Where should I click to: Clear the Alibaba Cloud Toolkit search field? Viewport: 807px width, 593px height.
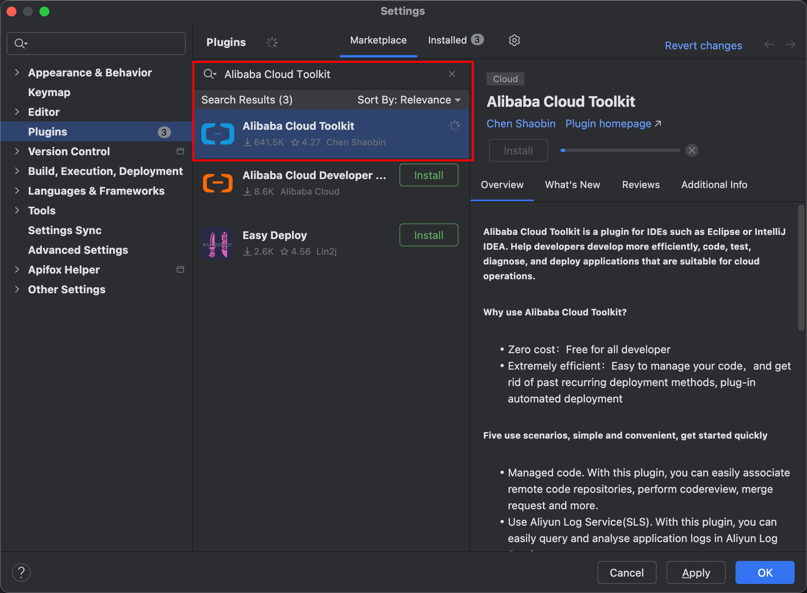[x=452, y=74]
